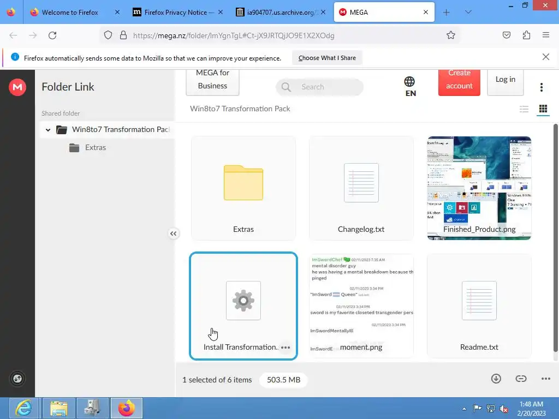Screen dimensions: 559x419
Task: Show hidden tray icons arrow
Action: (464, 409)
